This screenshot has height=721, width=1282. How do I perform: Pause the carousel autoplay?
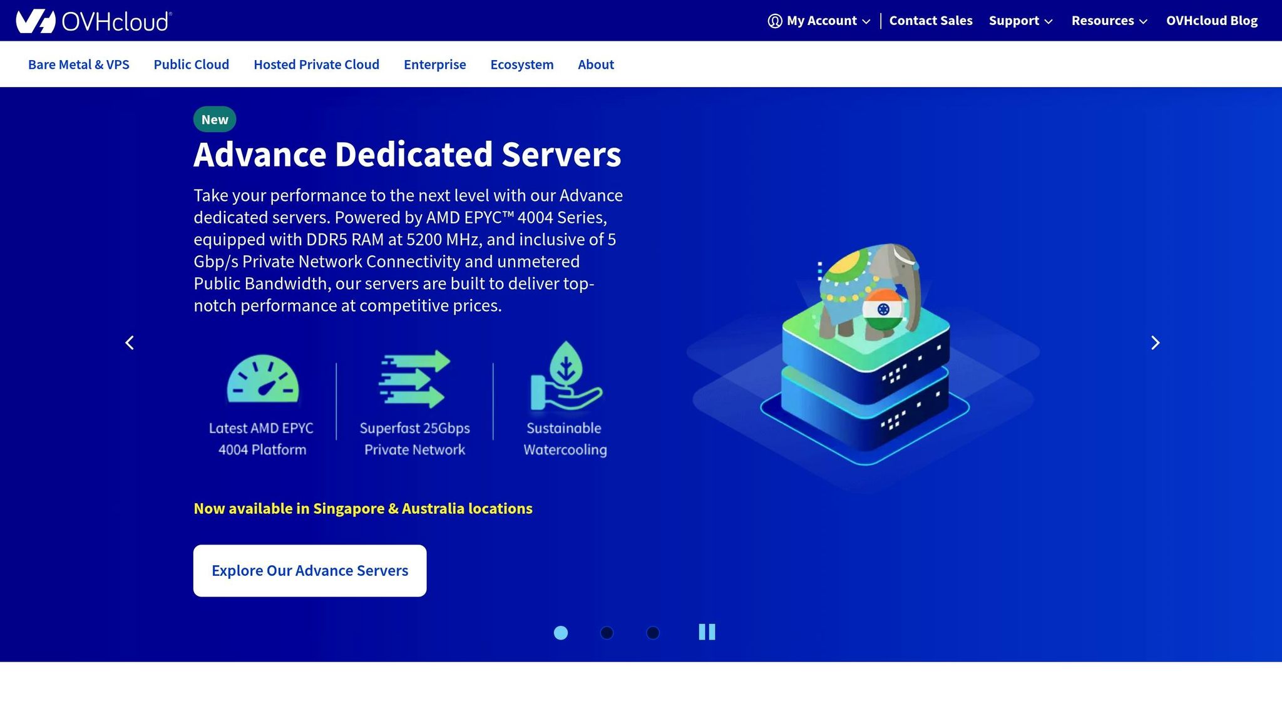click(707, 633)
